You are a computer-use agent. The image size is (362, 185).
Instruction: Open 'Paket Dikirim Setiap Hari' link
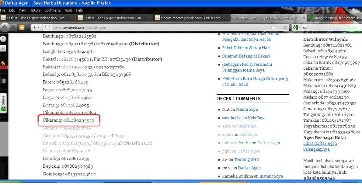[246, 48]
